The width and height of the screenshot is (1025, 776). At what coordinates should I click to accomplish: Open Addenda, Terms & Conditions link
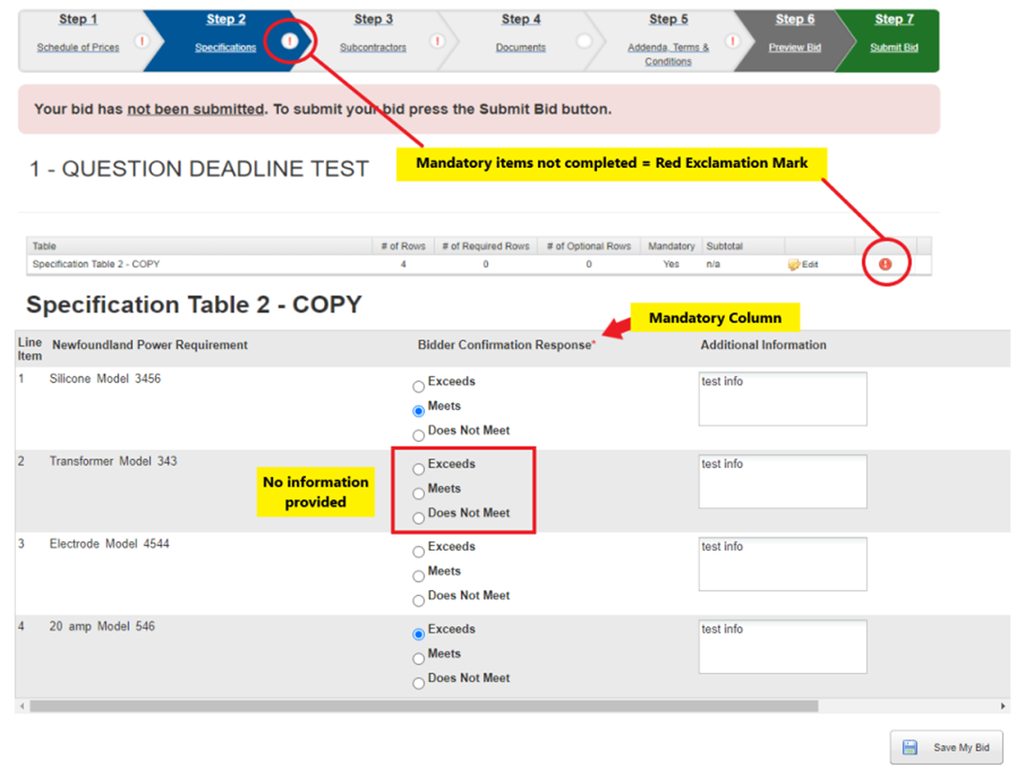pyautogui.click(x=668, y=54)
